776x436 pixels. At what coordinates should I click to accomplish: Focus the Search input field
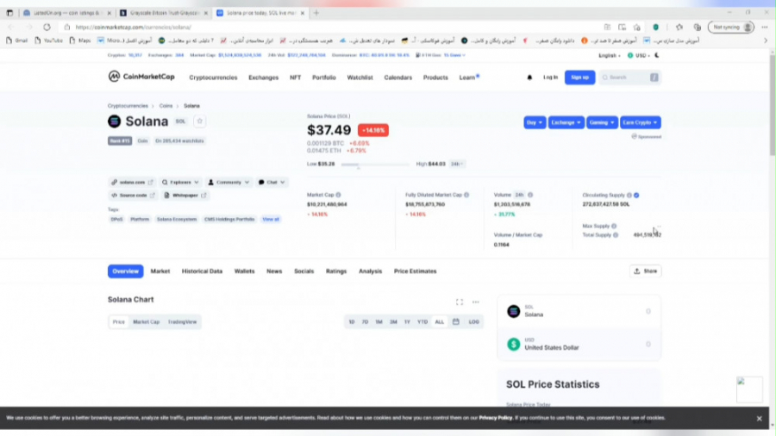(629, 78)
